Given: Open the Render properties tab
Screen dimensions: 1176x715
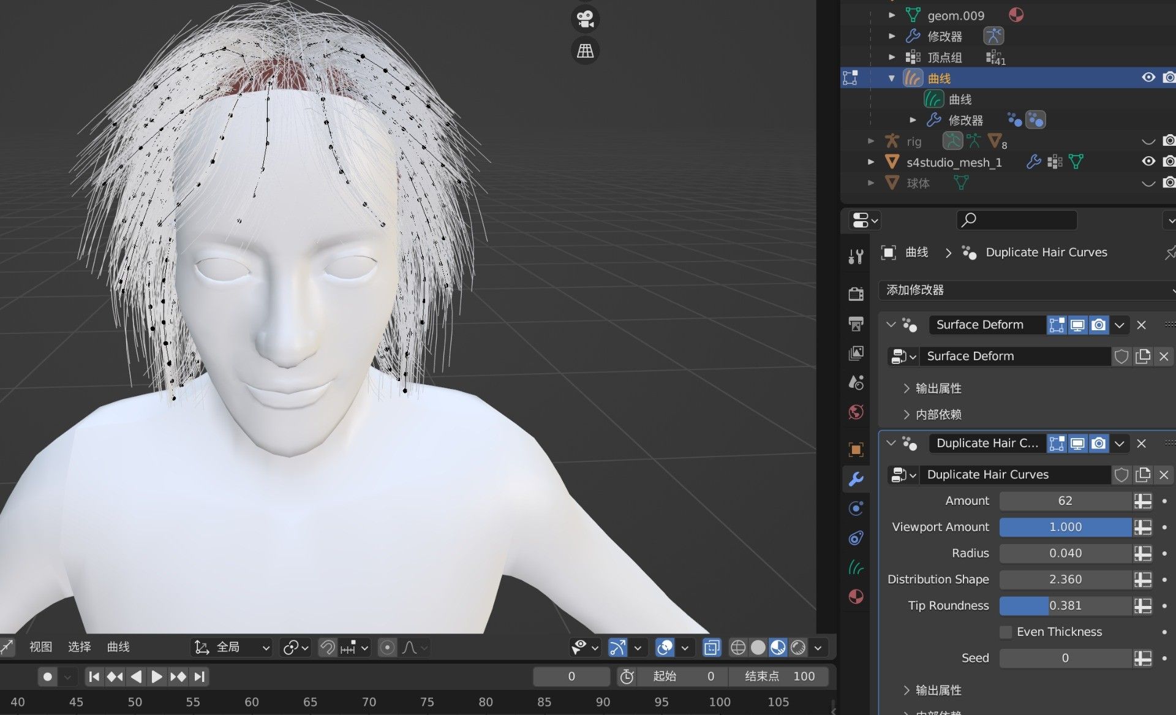Looking at the screenshot, I should (x=856, y=293).
